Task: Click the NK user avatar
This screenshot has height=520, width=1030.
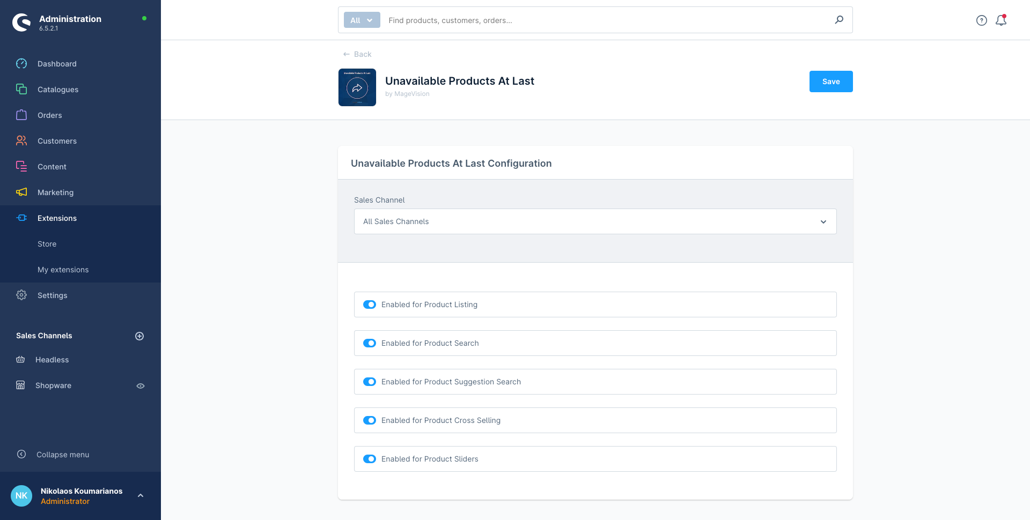Action: tap(21, 496)
